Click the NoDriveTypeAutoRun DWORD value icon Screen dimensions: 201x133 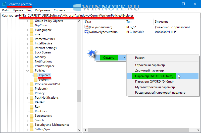pos(86,32)
